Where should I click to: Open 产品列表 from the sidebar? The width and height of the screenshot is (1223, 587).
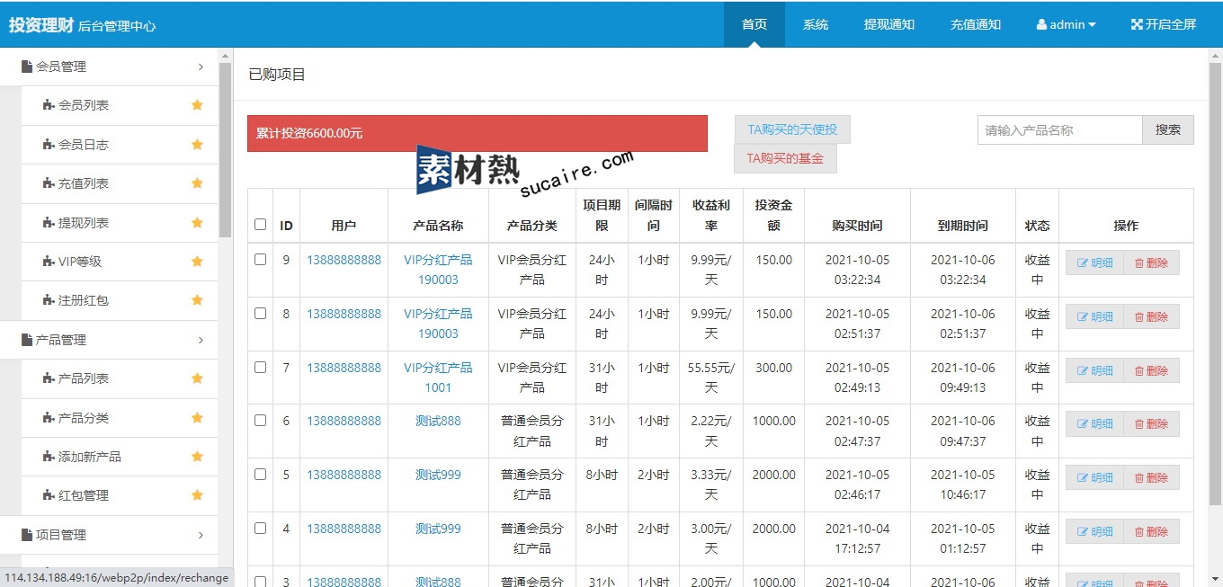(84, 378)
